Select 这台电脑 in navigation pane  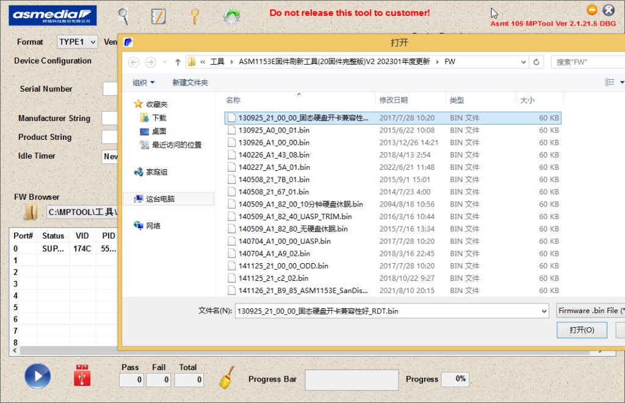click(x=160, y=199)
